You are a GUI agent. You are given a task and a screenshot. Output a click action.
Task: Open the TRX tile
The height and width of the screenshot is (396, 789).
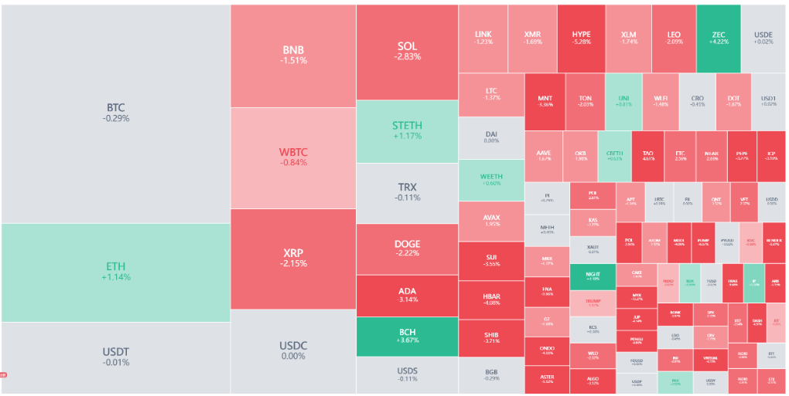coord(407,192)
